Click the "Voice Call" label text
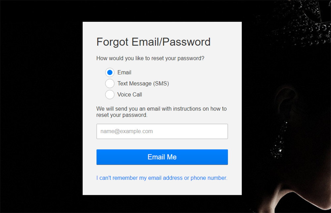Viewport: 331px width, 213px height. coord(130,95)
